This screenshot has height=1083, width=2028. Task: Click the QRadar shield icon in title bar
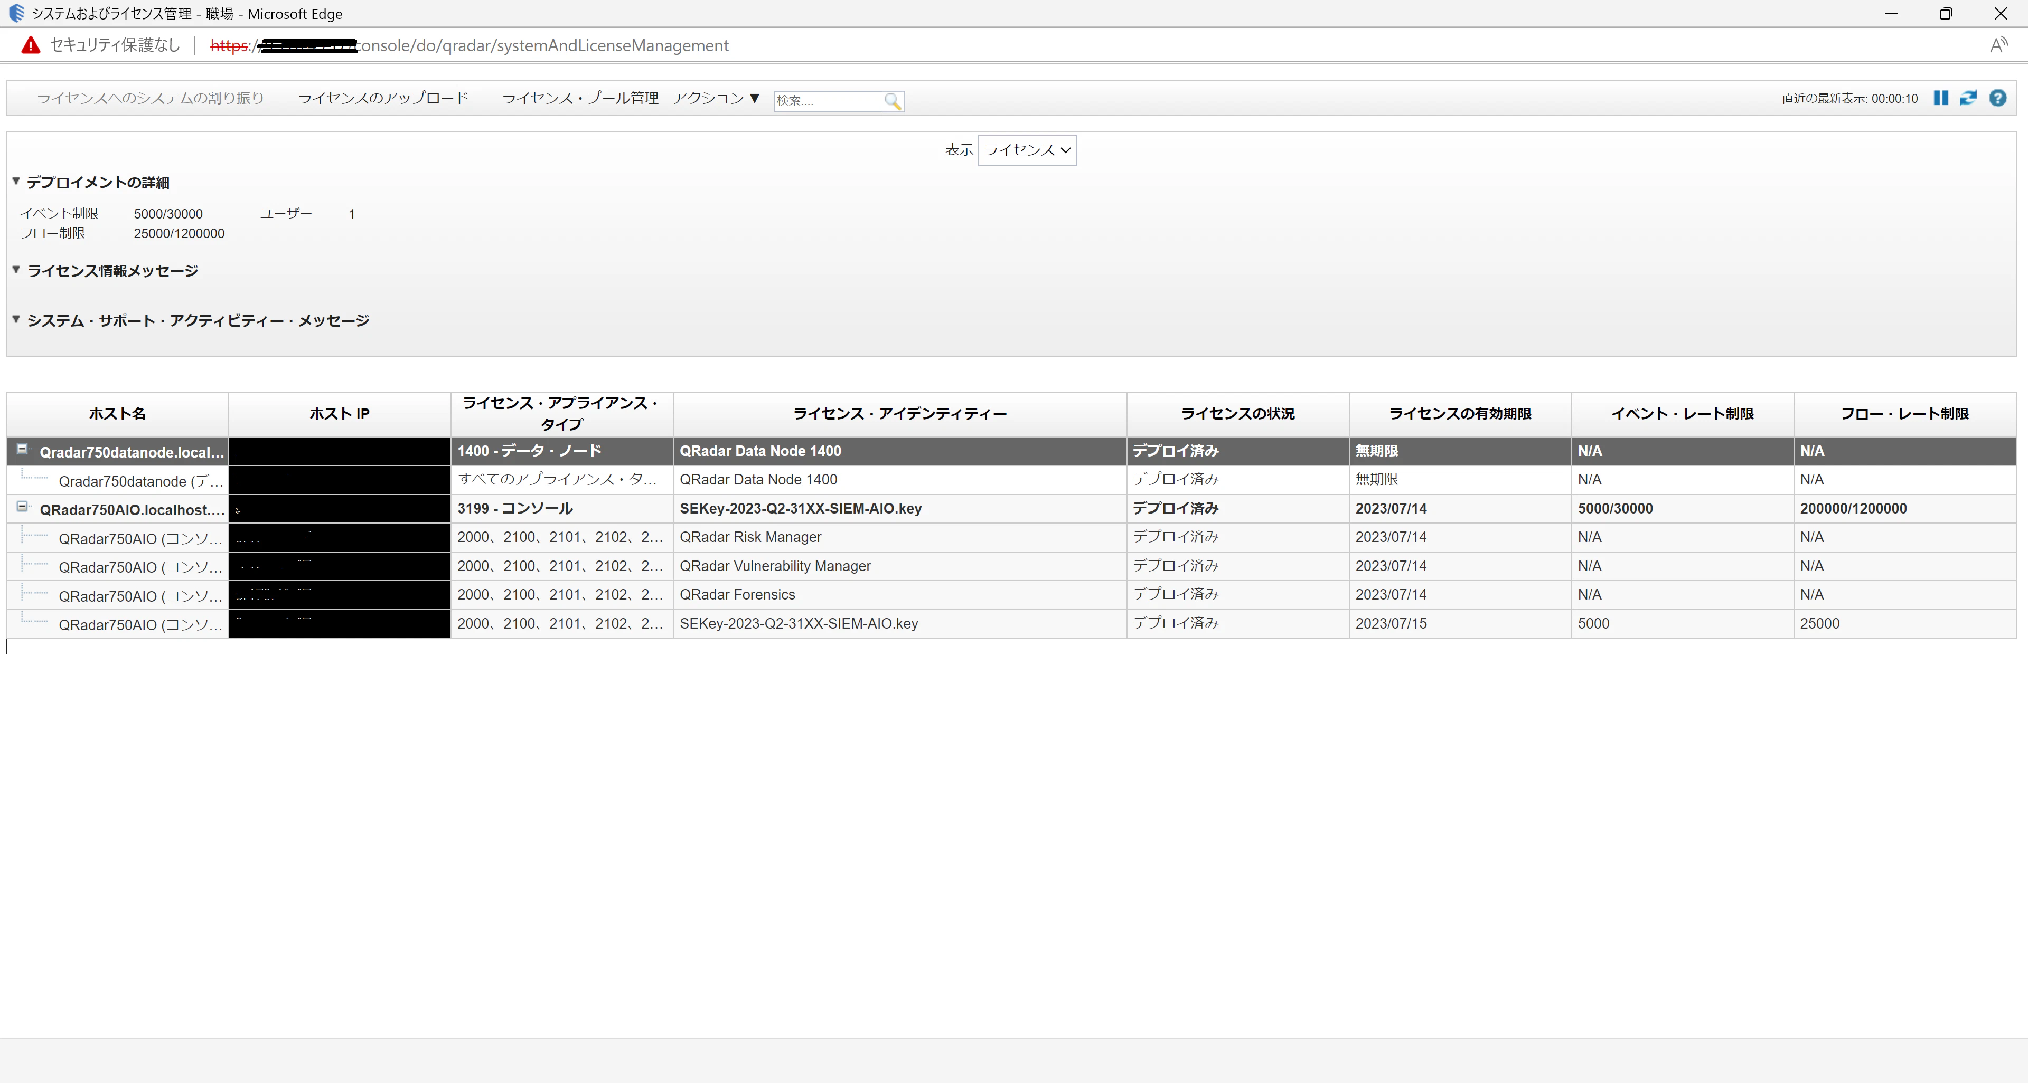pyautogui.click(x=16, y=13)
